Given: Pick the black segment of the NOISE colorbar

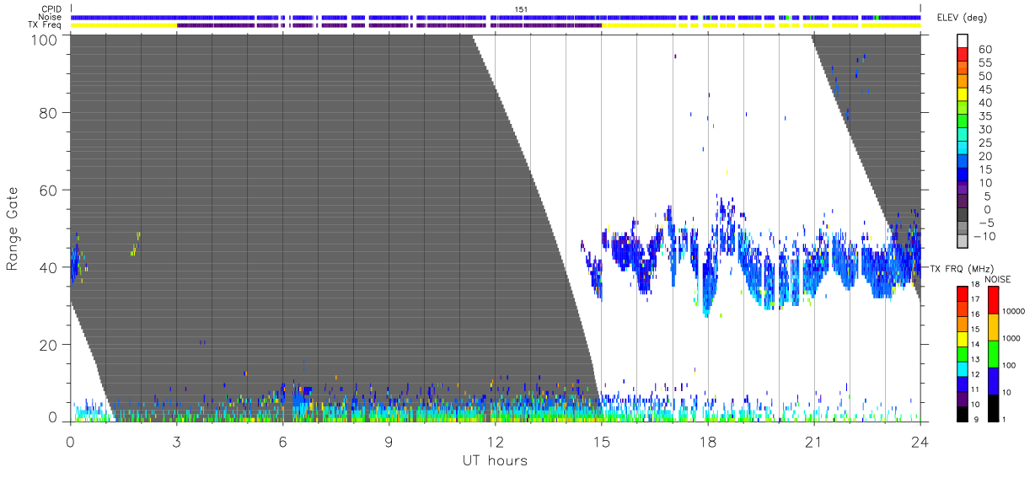Looking at the screenshot, I should [x=994, y=406].
